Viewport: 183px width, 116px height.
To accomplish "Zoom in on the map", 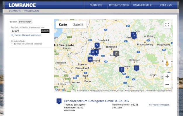I will pos(167,76).
